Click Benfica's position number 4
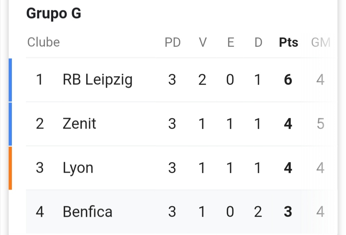The width and height of the screenshot is (346, 235). [x=40, y=212]
